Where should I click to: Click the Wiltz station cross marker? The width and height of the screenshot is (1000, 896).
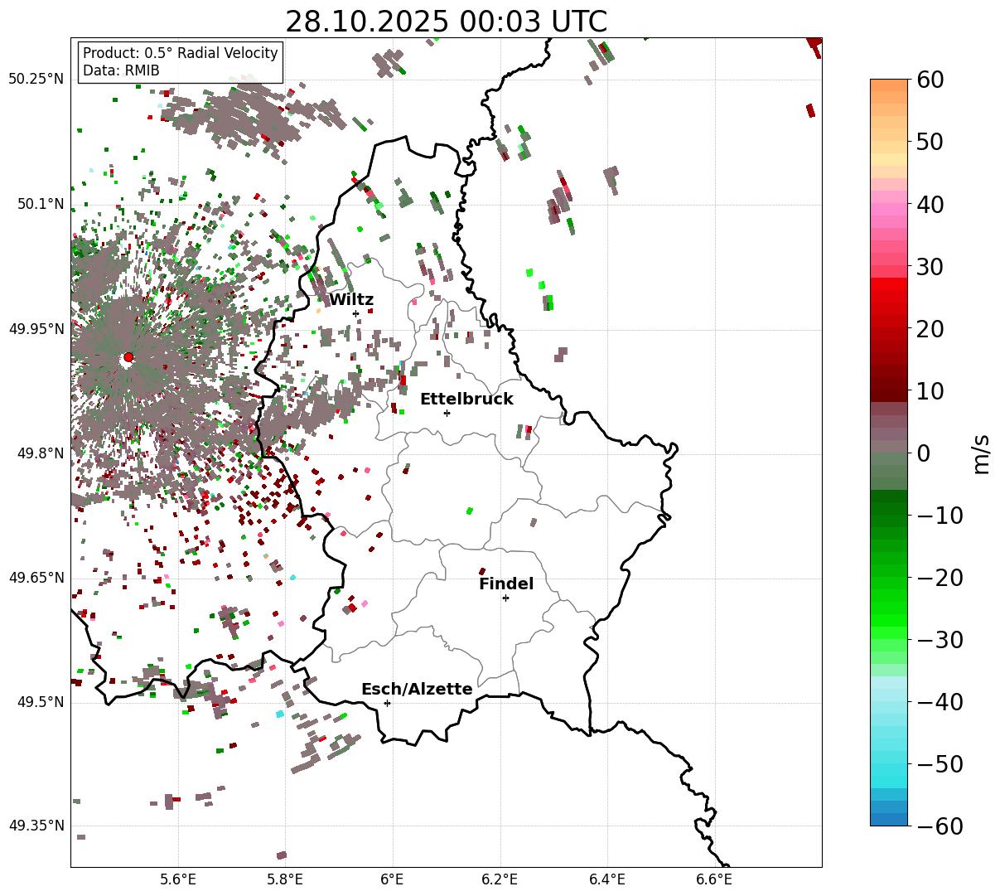coord(356,313)
